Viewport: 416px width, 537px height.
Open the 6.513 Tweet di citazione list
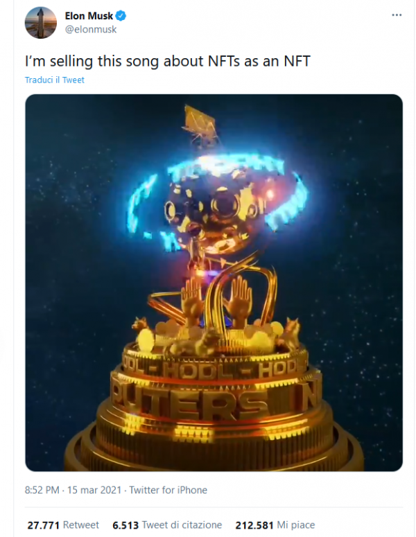point(167,525)
